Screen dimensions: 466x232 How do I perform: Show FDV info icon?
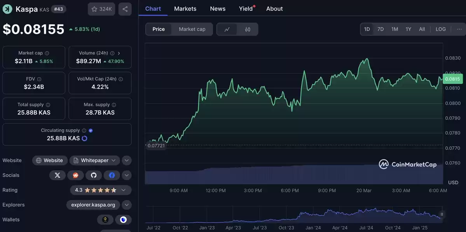(x=39, y=79)
